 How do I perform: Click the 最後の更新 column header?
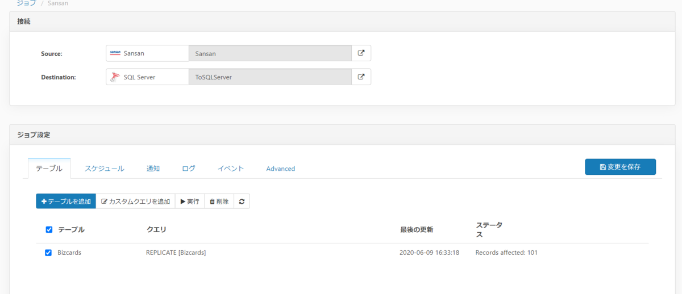[417, 230]
